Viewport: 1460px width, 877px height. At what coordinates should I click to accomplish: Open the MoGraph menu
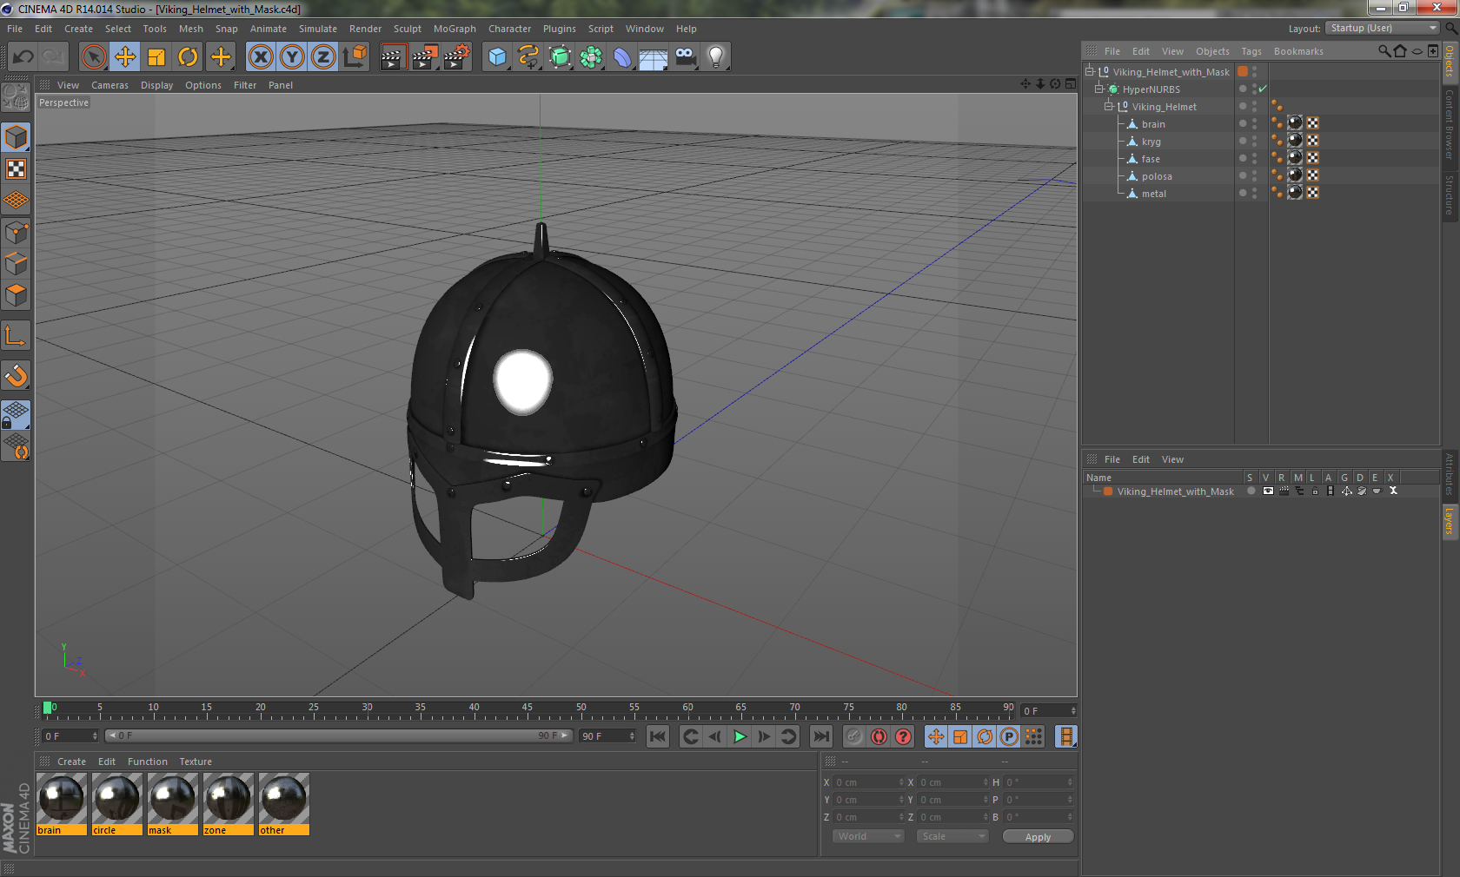click(x=455, y=29)
